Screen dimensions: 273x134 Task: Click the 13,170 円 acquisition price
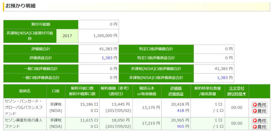pos(151,107)
